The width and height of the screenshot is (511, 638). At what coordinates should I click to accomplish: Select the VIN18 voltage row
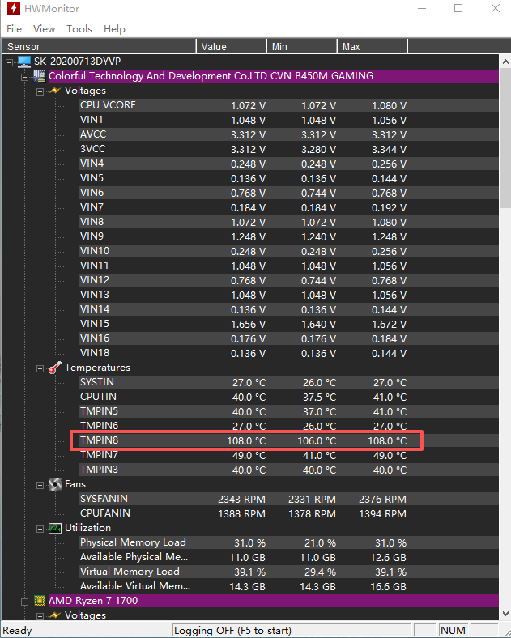pos(289,353)
